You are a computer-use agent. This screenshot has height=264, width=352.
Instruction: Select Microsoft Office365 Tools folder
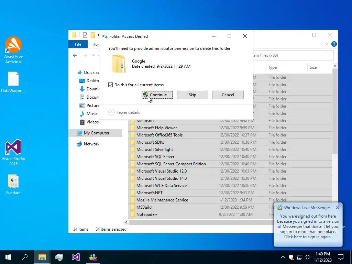(x=230, y=135)
